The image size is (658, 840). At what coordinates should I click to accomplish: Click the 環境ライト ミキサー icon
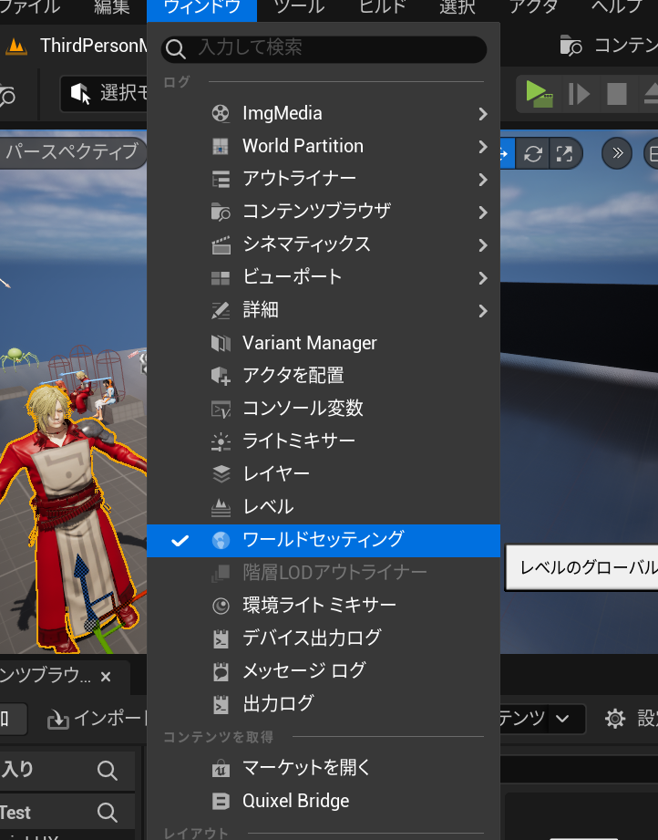tap(221, 606)
